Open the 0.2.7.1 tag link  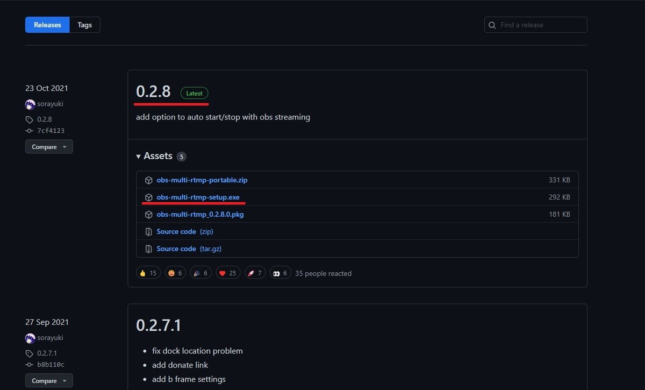47,353
